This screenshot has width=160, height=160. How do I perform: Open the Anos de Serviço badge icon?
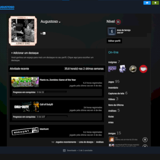click(x=112, y=31)
